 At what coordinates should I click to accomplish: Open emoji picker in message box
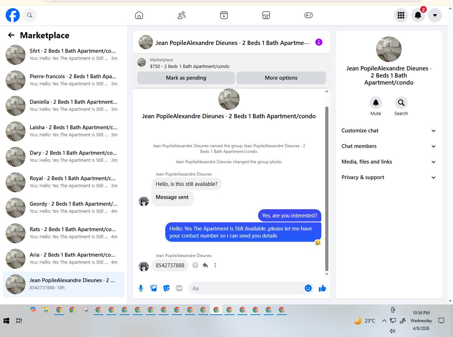(308, 288)
